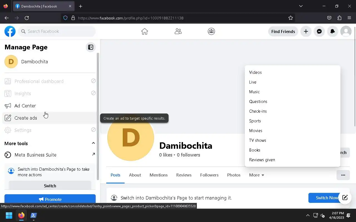Open the Groups icon in top navigation
Image resolution: width=356 pixels, height=222 pixels.
(x=211, y=31)
